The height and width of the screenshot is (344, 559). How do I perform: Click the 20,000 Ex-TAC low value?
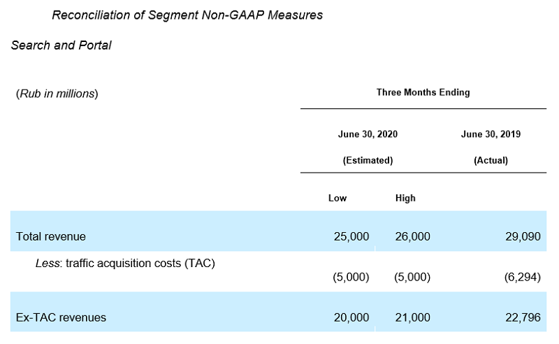[x=351, y=317]
